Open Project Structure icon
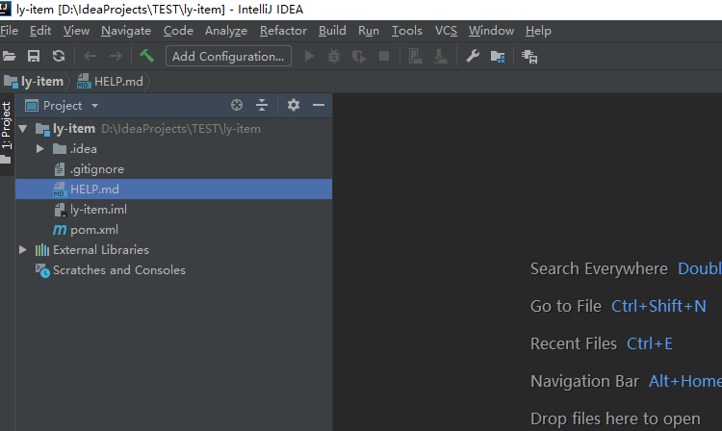Image resolution: width=722 pixels, height=431 pixels. (x=498, y=57)
